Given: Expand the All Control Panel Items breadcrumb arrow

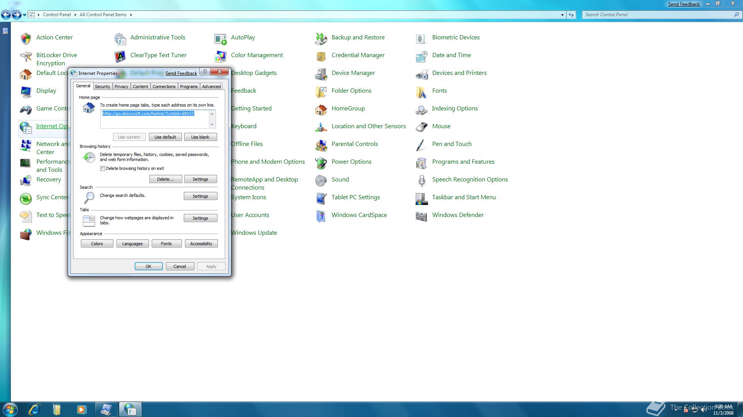Looking at the screenshot, I should coord(131,15).
